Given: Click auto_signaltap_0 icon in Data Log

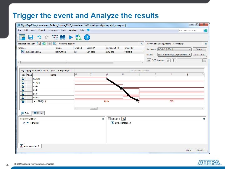Looking at the screenshot, I should tap(112, 123).
